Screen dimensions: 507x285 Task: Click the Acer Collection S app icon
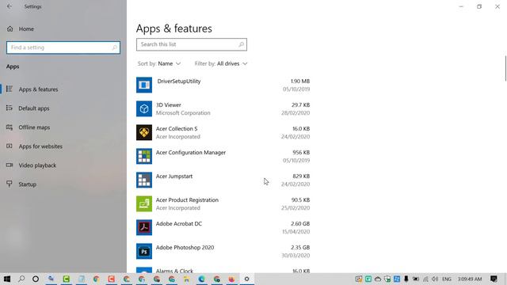pos(144,132)
